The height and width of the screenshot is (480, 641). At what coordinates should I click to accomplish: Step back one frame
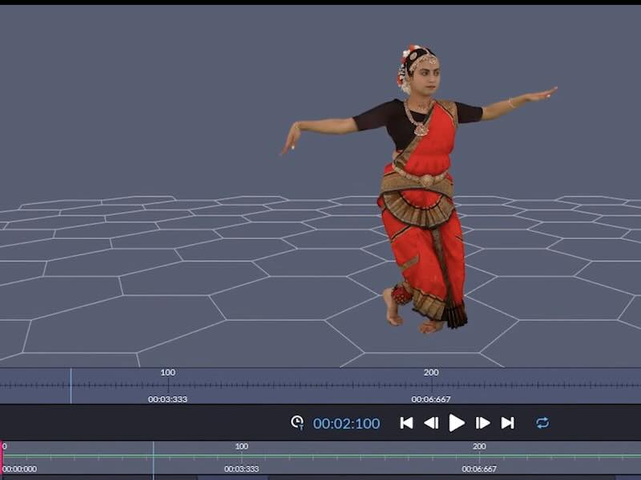(431, 423)
